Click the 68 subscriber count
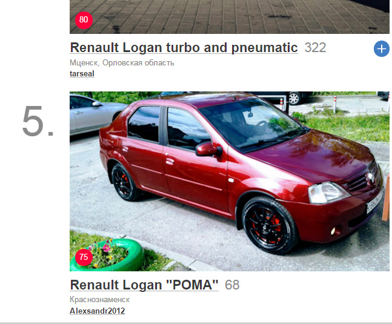The image size is (392, 324). coord(232,285)
